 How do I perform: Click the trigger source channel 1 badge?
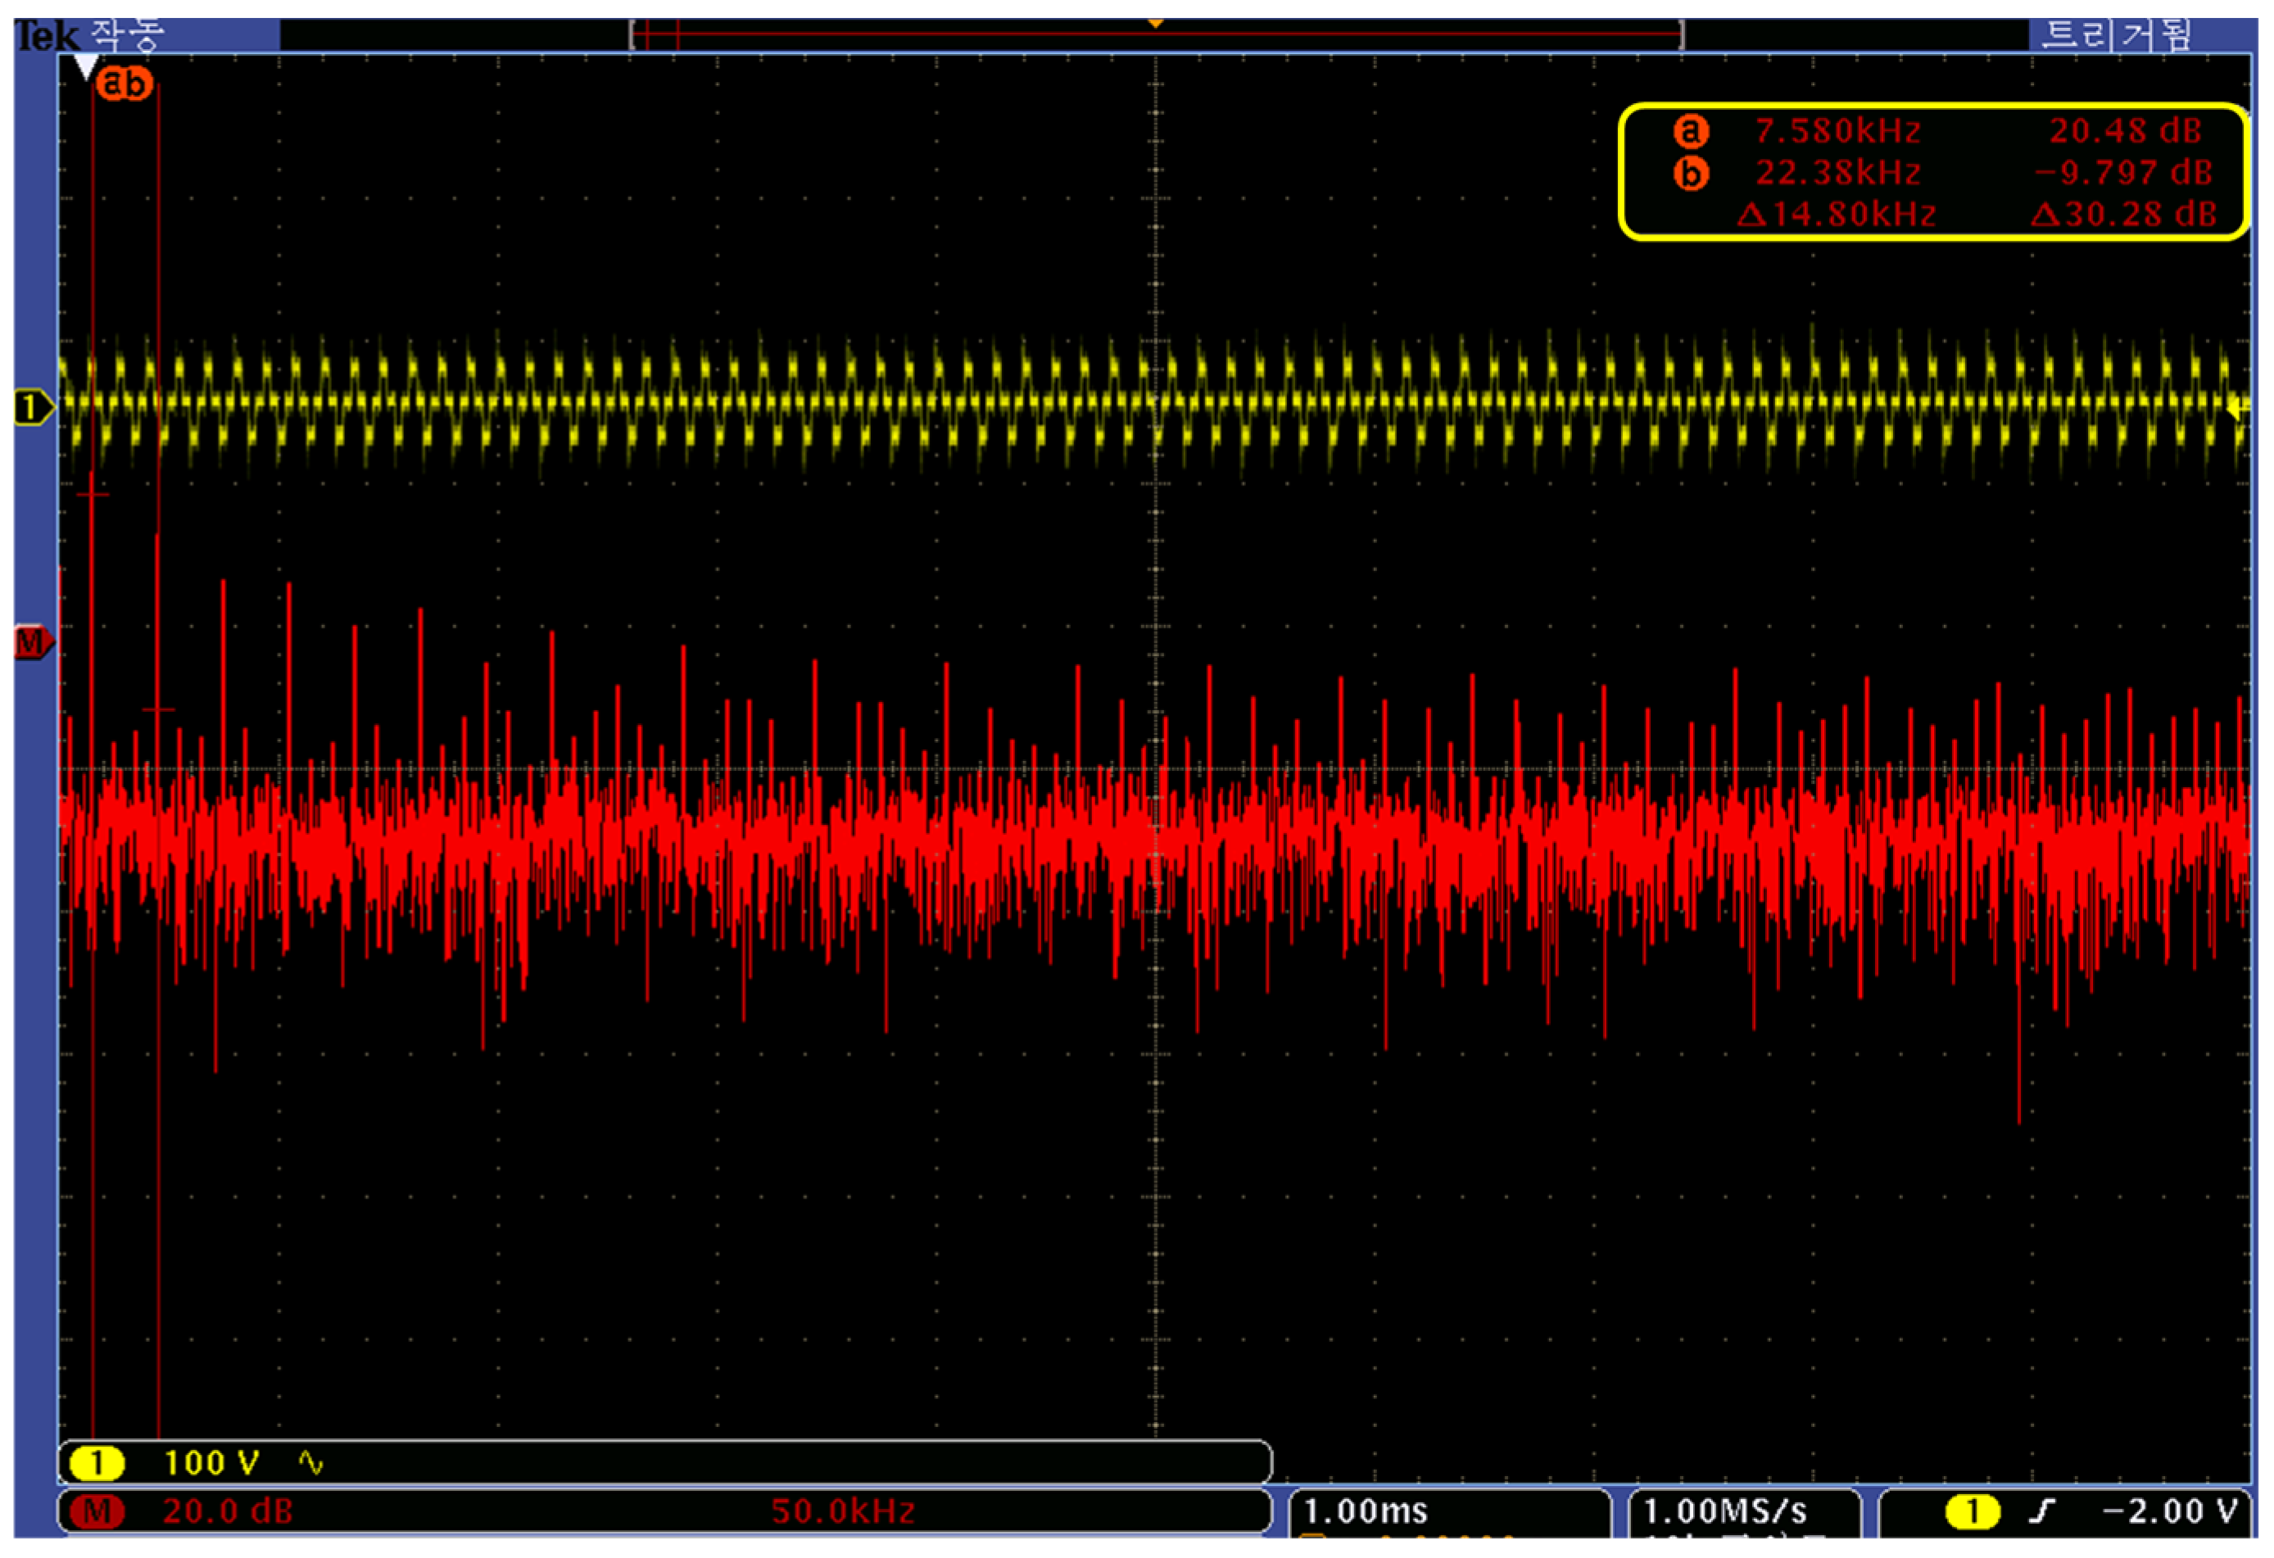point(1973,1512)
